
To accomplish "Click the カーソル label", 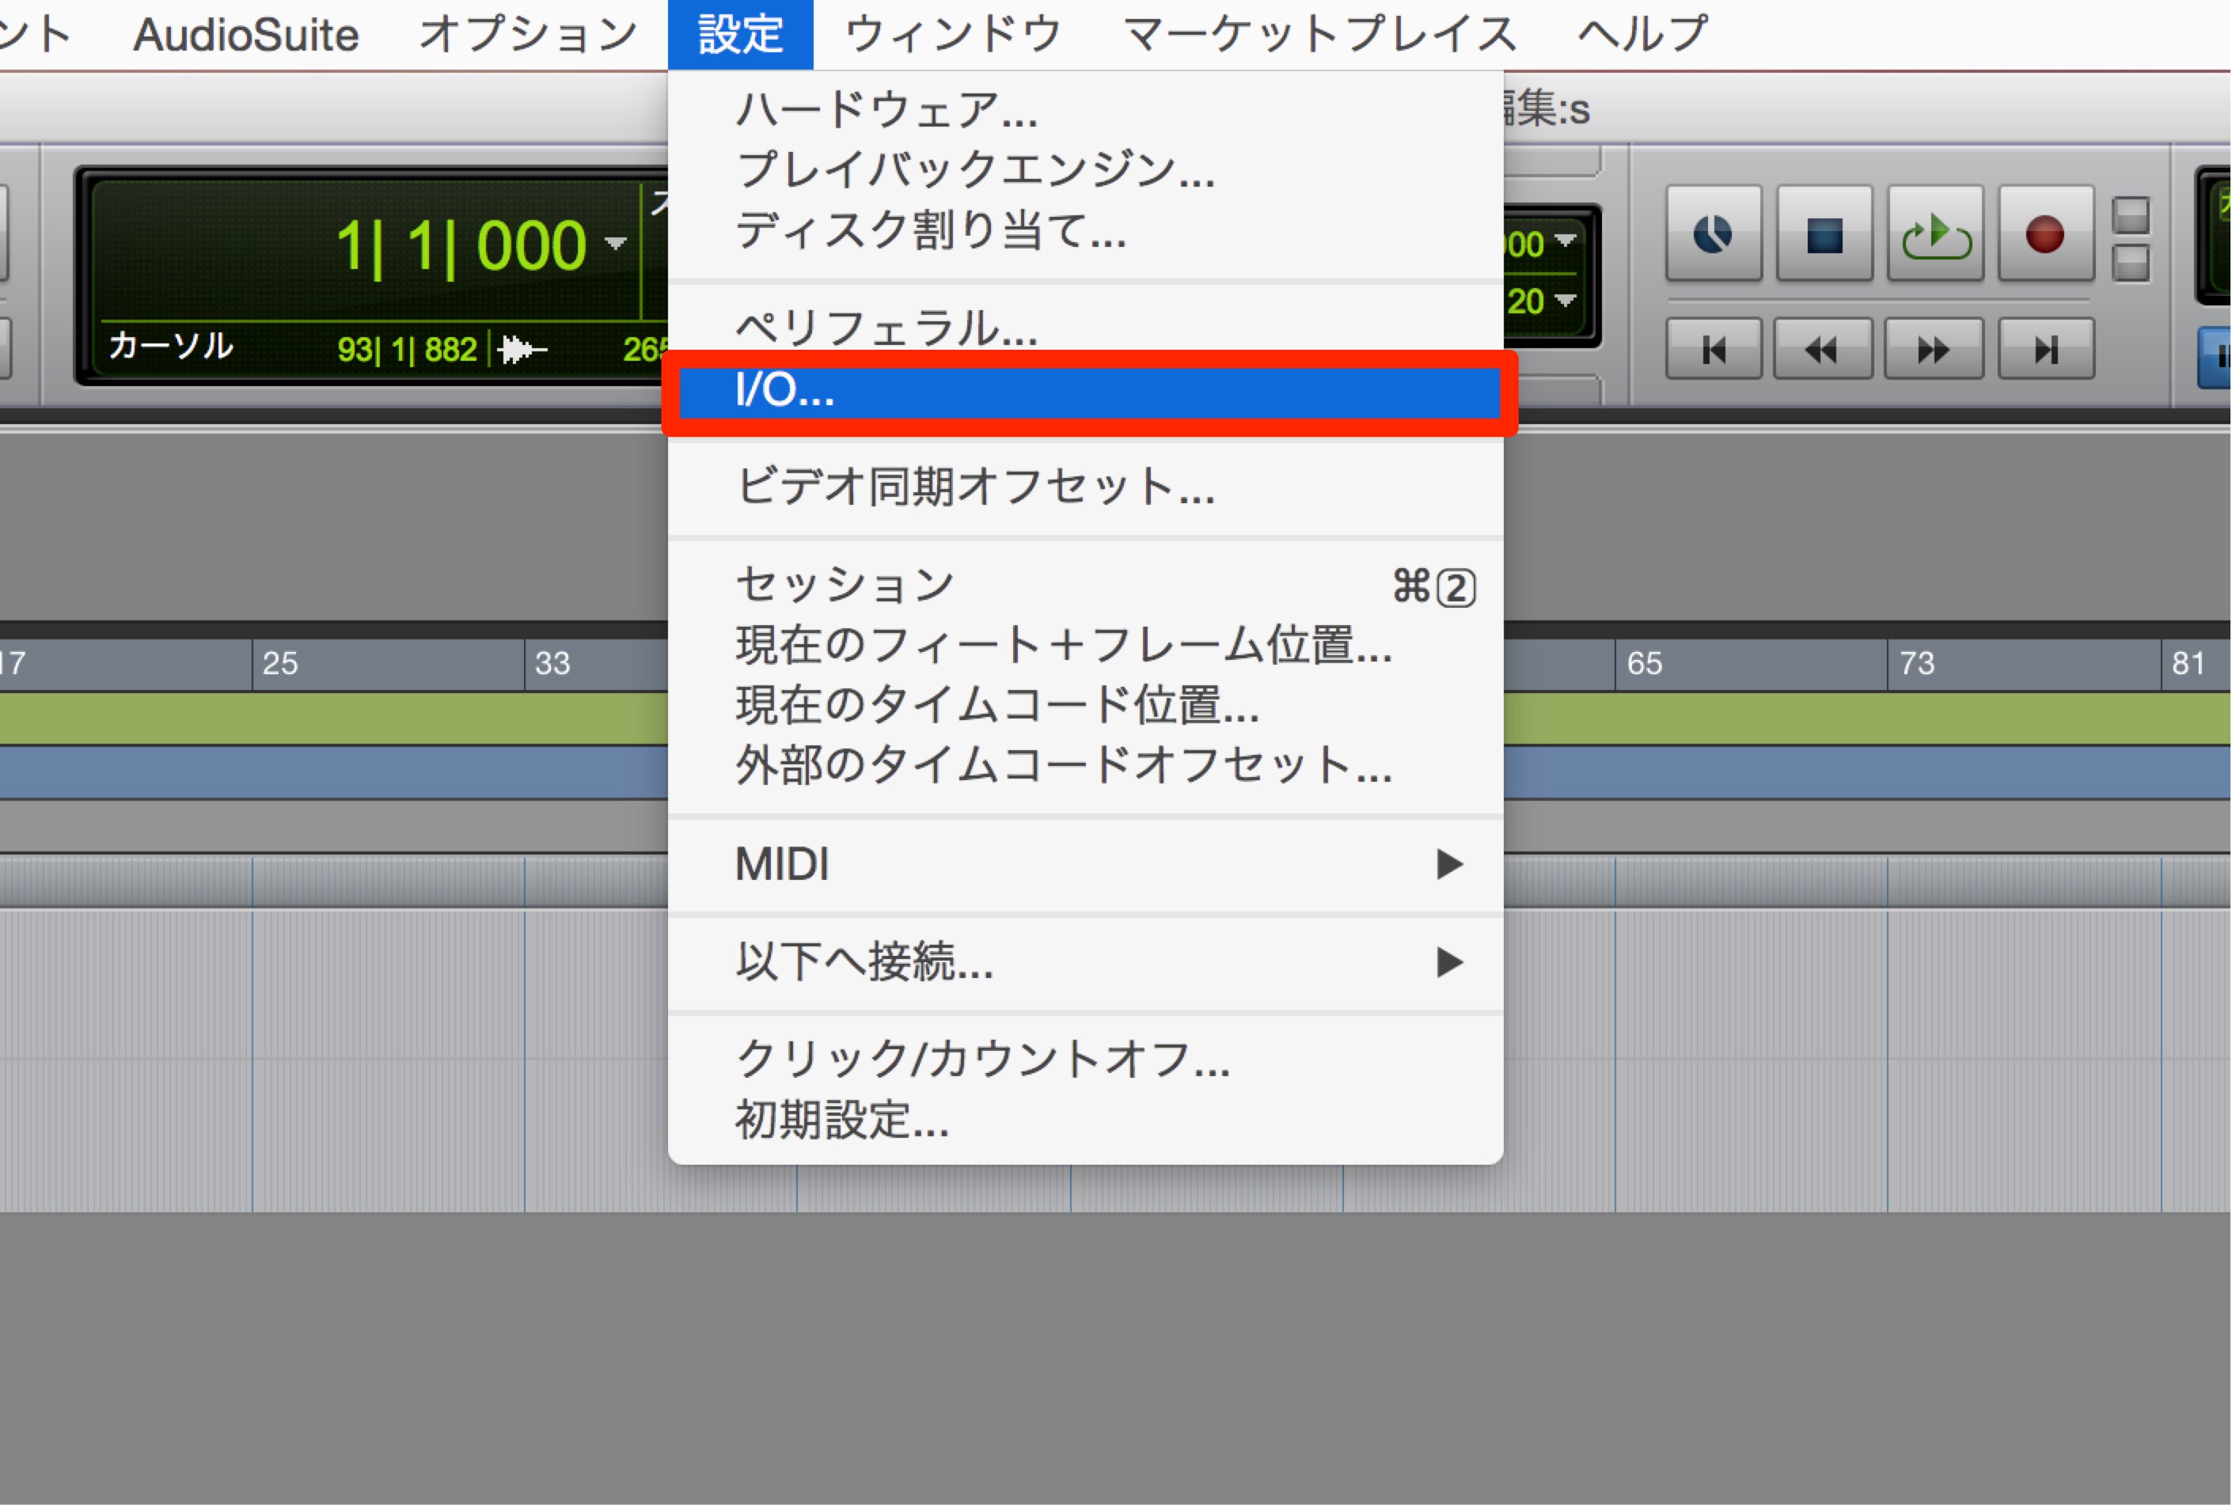I will pyautogui.click(x=171, y=346).
